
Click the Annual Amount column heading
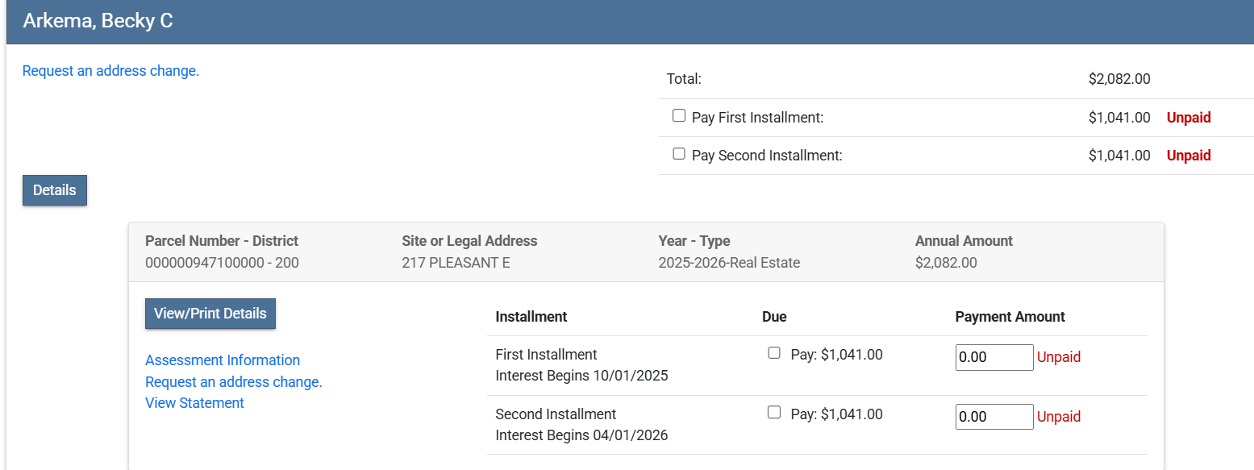(x=964, y=241)
